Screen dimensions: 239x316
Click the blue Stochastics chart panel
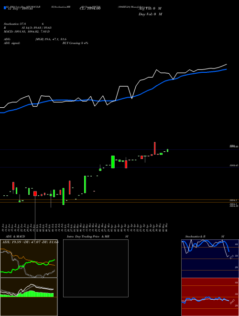[x=210, y=259]
